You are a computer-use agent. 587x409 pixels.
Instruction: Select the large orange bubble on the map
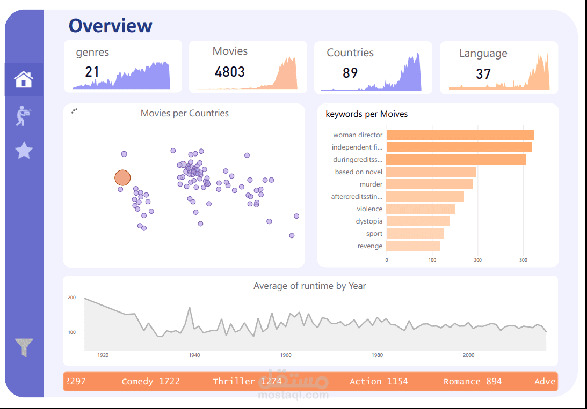pos(122,177)
